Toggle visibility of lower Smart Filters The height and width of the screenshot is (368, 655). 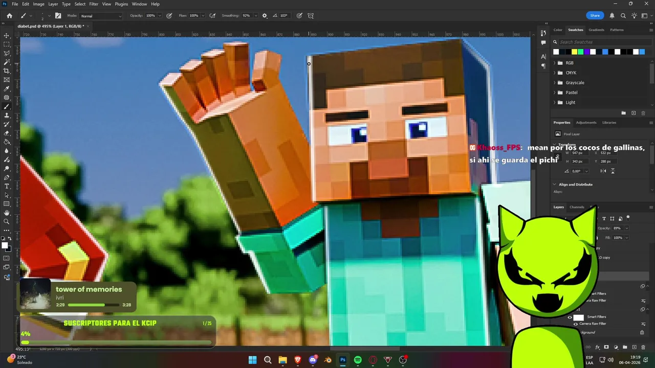tap(570, 317)
